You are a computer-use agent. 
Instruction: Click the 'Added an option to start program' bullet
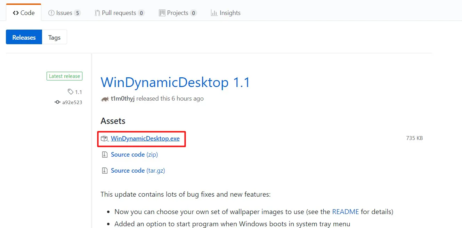coord(232,224)
